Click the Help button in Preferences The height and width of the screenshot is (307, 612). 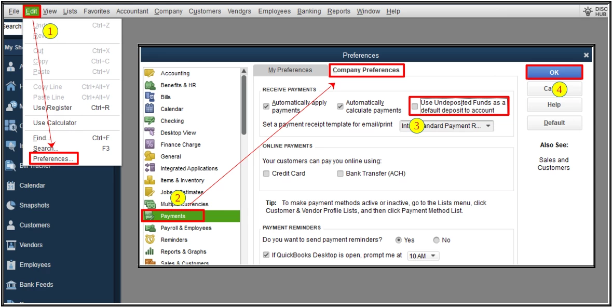tap(554, 105)
